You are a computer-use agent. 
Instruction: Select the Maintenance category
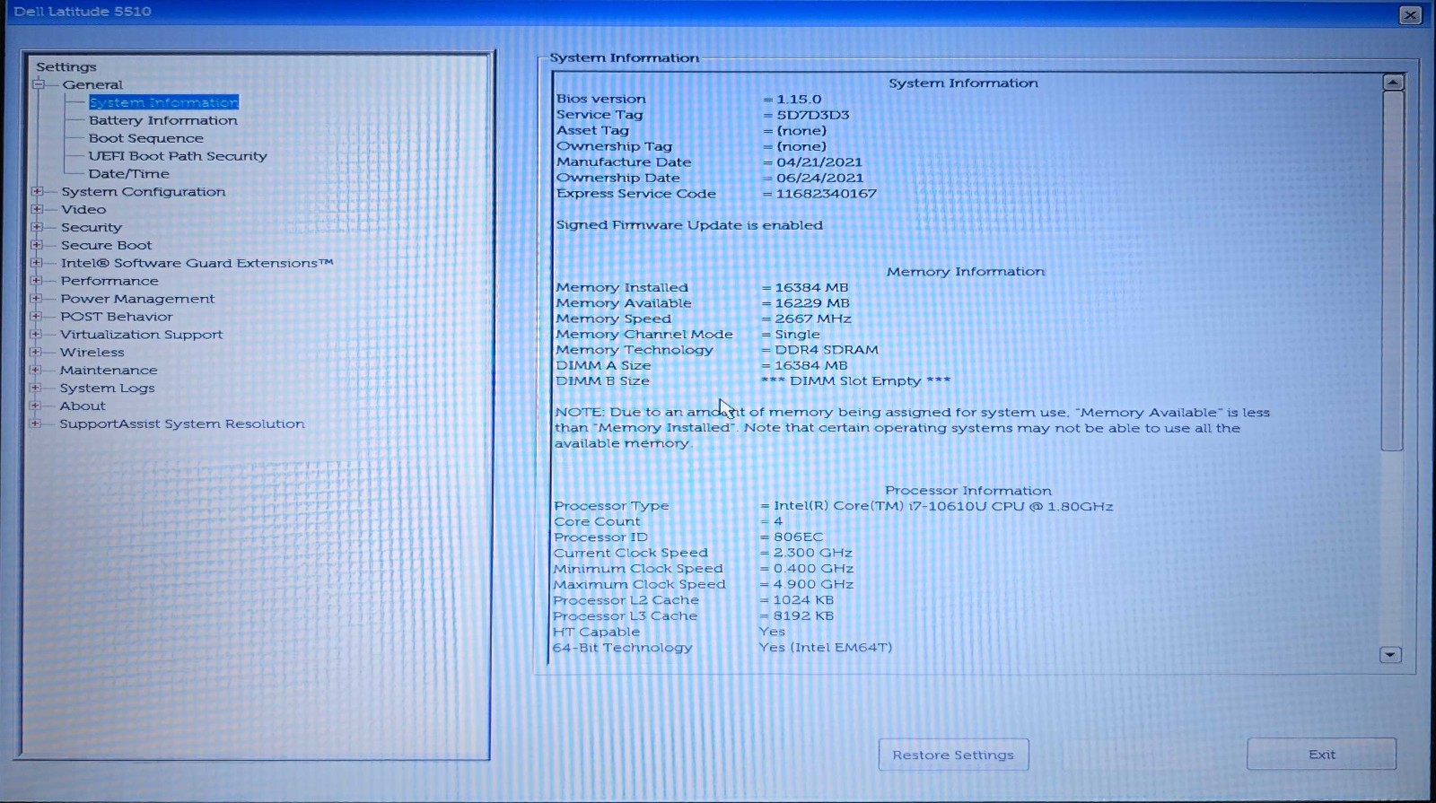click(x=109, y=370)
